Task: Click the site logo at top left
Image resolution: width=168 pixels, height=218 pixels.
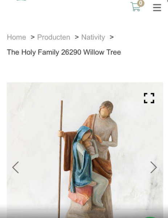Action: tap(21, 0)
